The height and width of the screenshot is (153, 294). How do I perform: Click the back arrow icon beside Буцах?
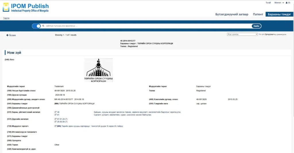tap(7, 35)
